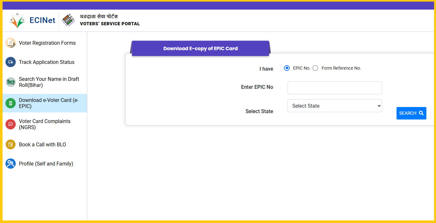Select the Download E-copy of EPIC Card header
This screenshot has width=436, height=223.
point(200,48)
